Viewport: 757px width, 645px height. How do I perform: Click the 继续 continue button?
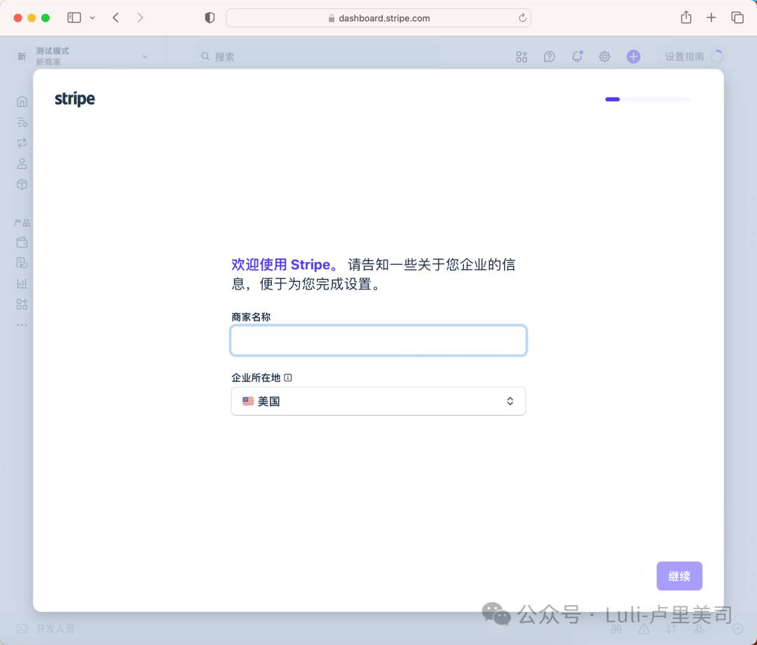[679, 576]
